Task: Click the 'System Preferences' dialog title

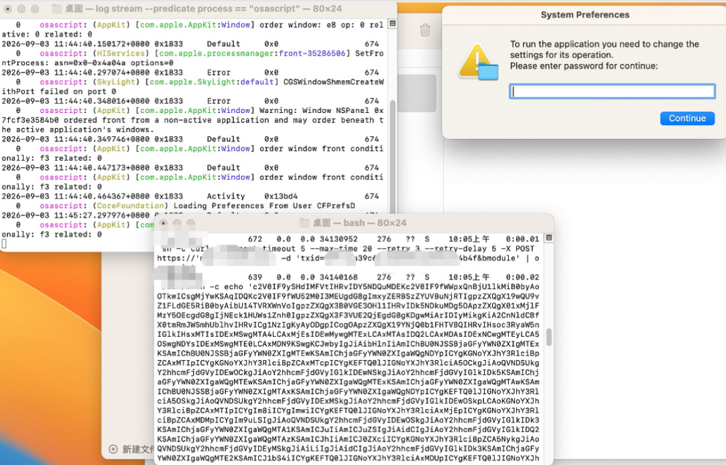Action: (585, 15)
